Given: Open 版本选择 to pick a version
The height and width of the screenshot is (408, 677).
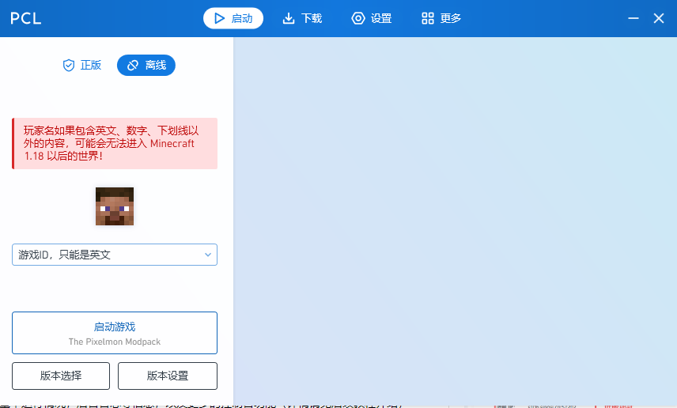Looking at the screenshot, I should click(61, 376).
